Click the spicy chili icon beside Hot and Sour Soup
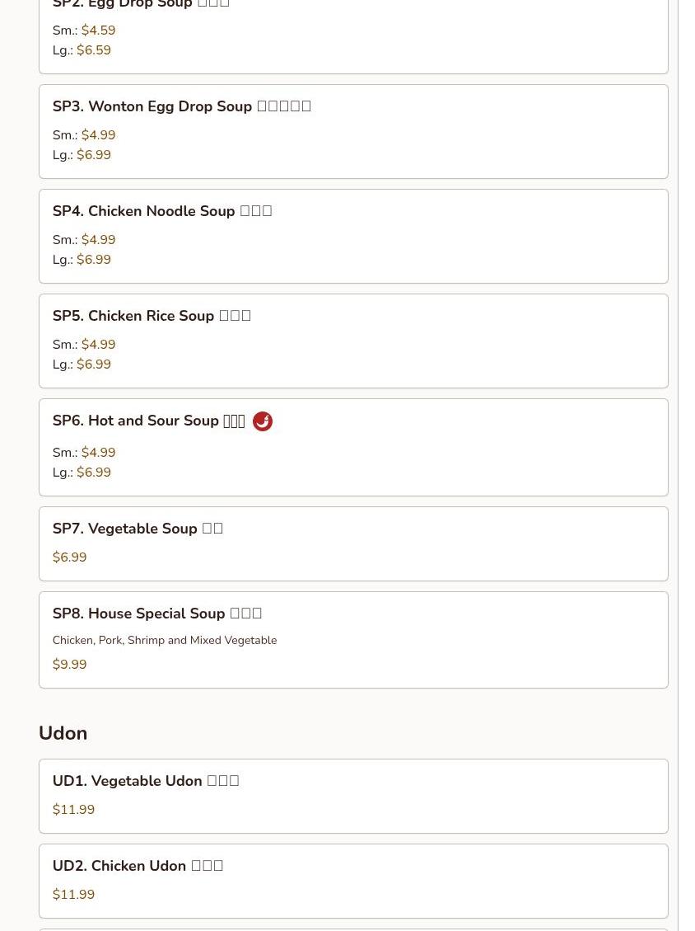695x931 pixels. click(x=262, y=421)
